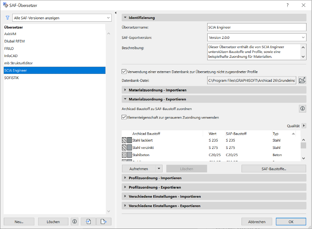Click Übersetzername input field
The width and height of the screenshot is (312, 229).
[x=257, y=27]
